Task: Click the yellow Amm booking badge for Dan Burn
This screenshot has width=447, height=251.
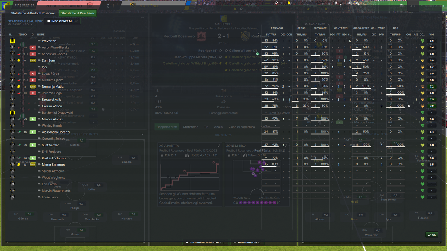Action: [x=33, y=61]
